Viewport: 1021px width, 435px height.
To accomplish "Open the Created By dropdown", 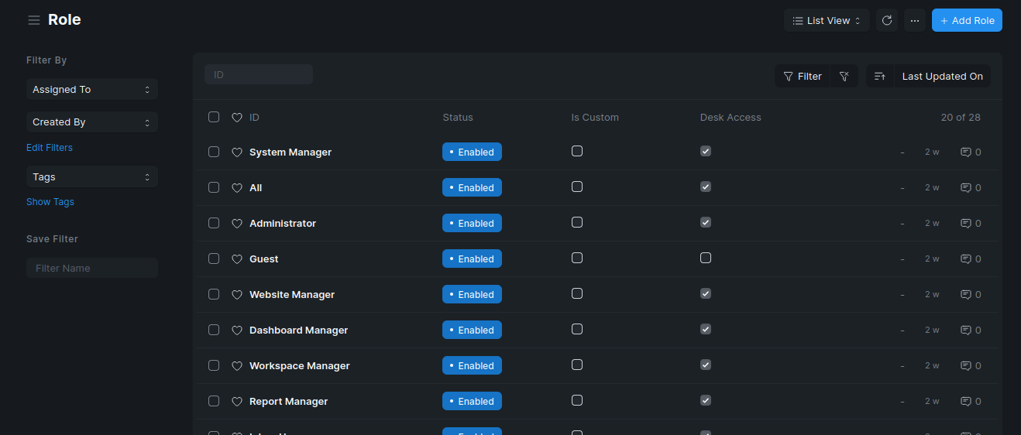I will [91, 122].
